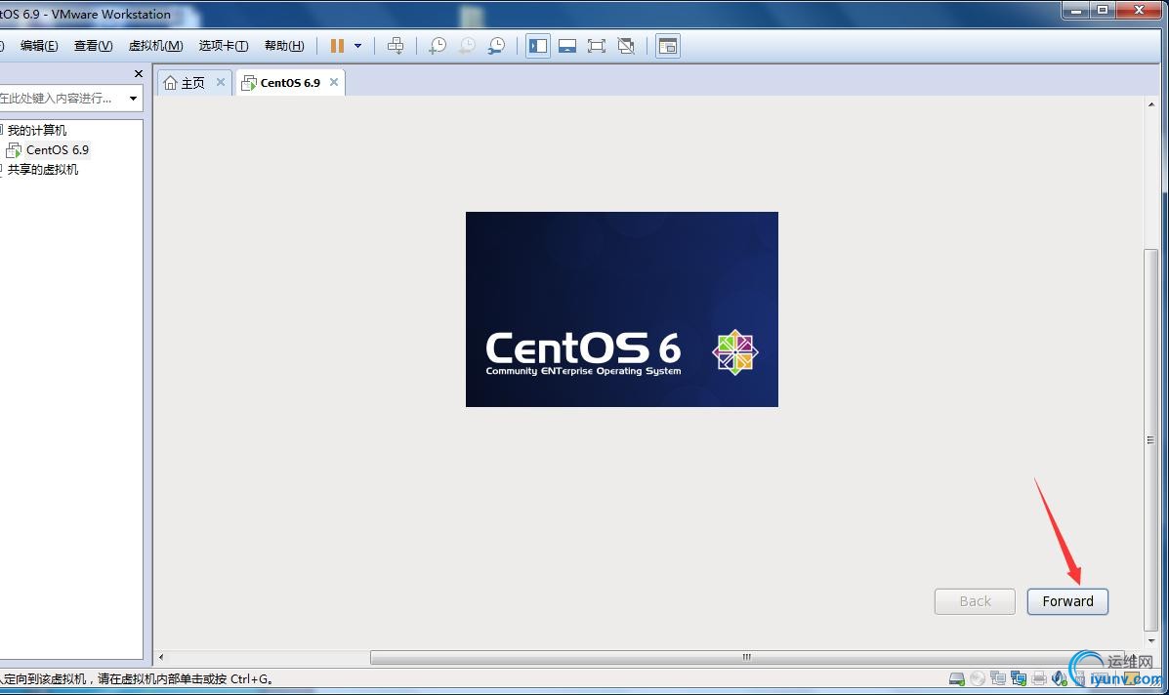
Task: Click the VM icon on CentOS 6.9 tab
Action: click(249, 83)
